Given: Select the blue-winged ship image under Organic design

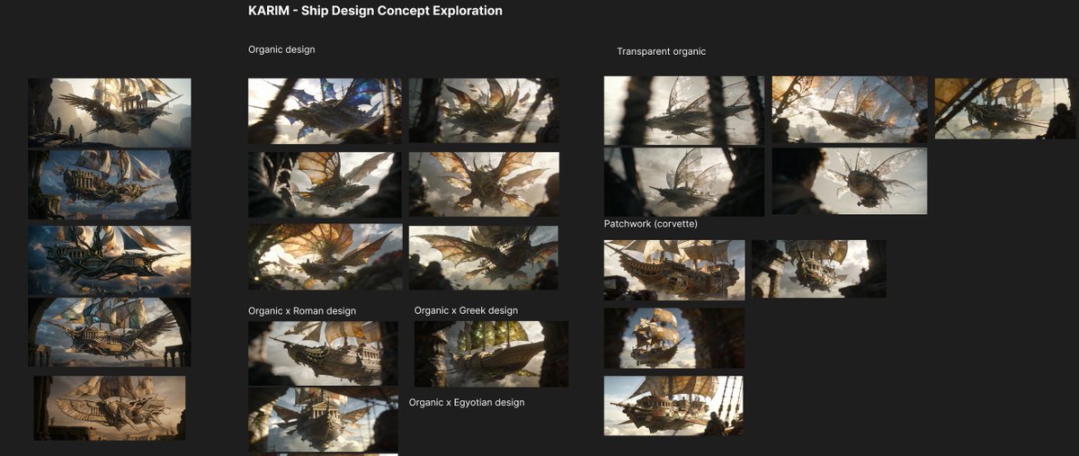Looking at the screenshot, I should coord(325,111).
